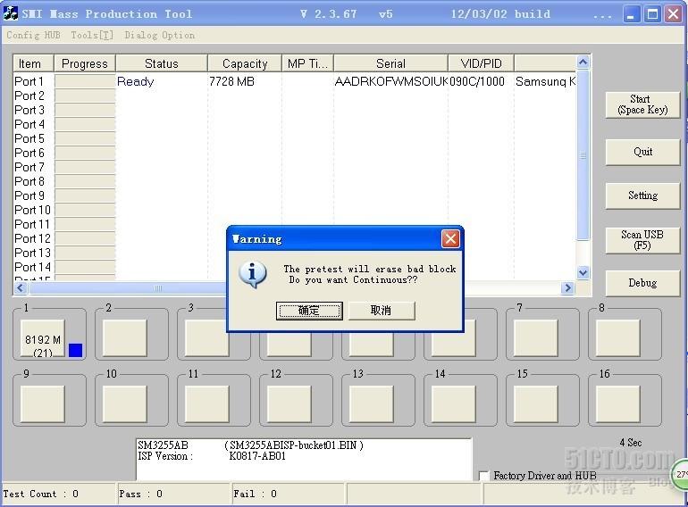Click the Capacity column header
The height and width of the screenshot is (507, 688).
245,63
